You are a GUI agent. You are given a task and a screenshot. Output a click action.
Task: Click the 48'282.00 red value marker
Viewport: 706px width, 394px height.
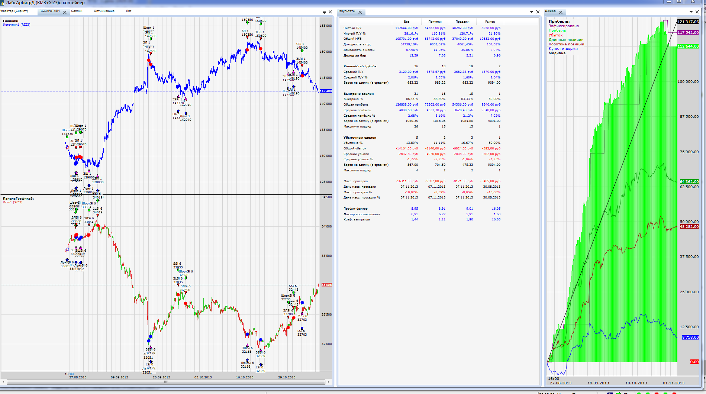[x=689, y=226]
